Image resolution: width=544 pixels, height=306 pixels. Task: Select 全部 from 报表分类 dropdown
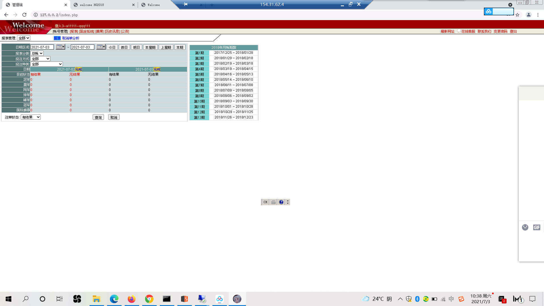[x=37, y=53]
